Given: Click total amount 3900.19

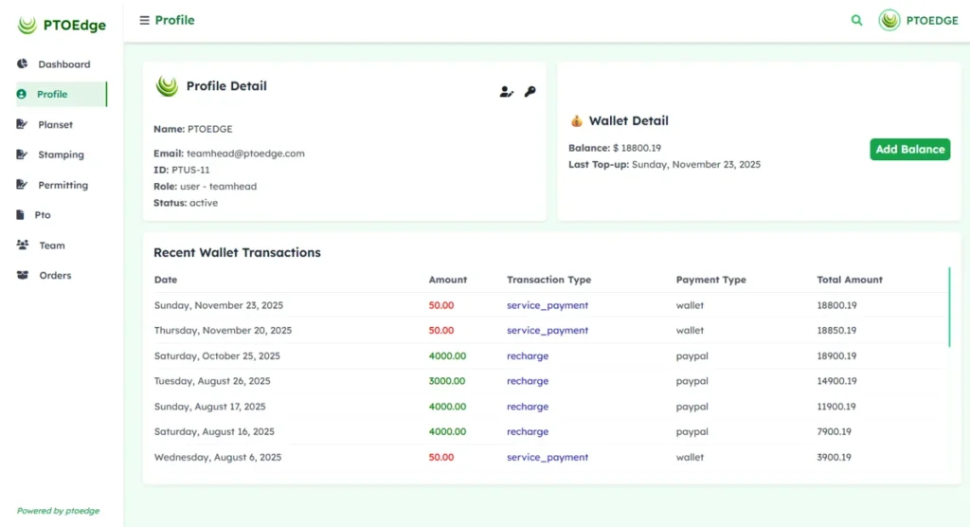Looking at the screenshot, I should (x=834, y=457).
